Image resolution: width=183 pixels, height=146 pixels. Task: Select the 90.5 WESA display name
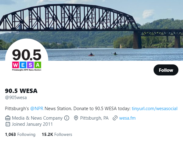click(21, 91)
